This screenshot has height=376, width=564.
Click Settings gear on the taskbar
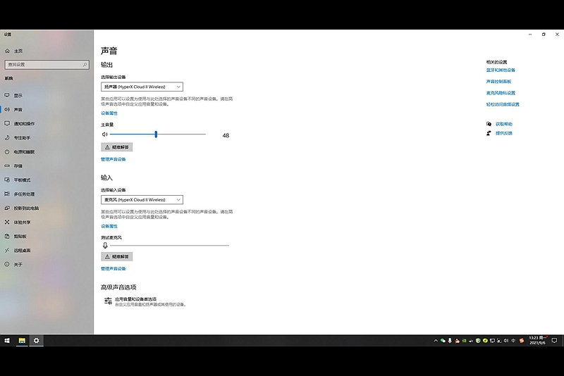pos(37,341)
